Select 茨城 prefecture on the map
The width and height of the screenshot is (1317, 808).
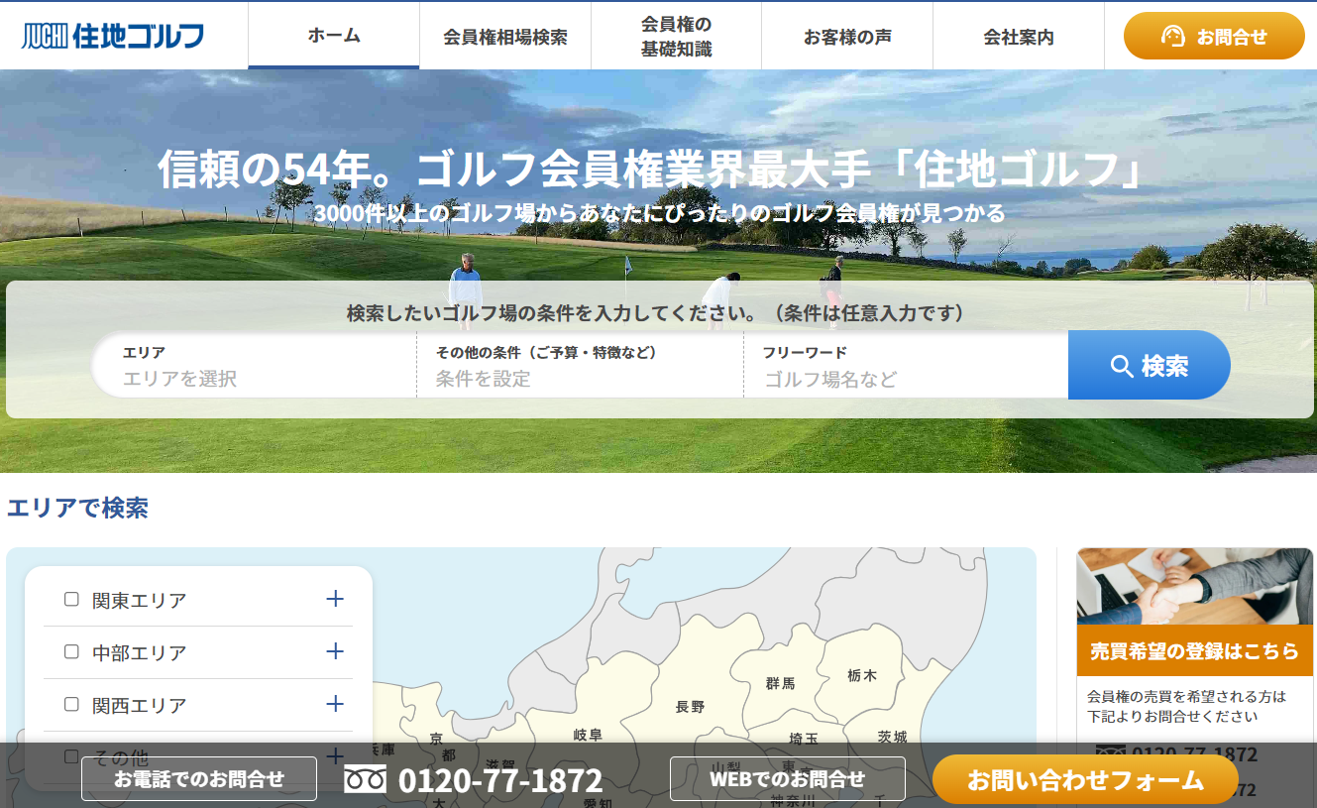892,737
